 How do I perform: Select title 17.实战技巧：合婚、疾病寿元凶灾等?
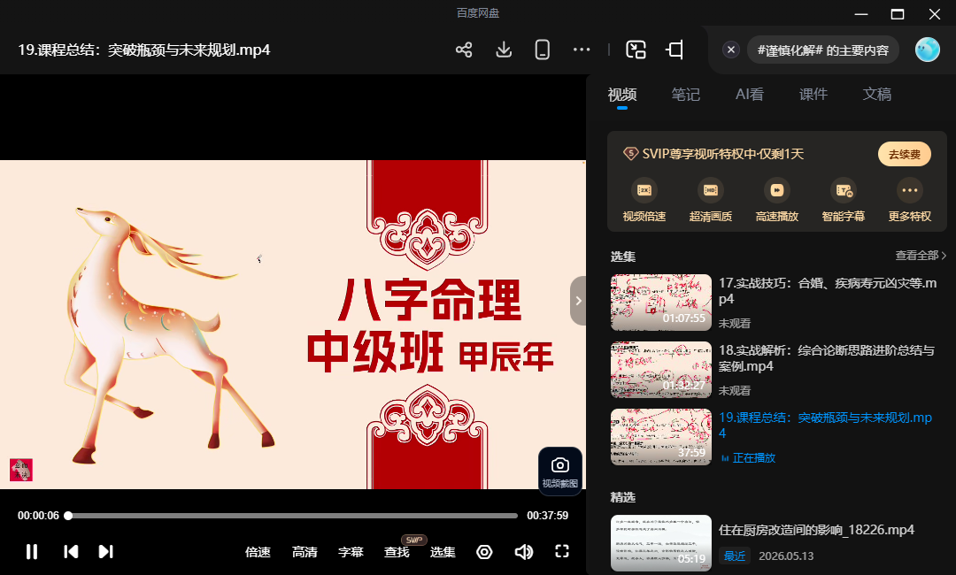[x=828, y=290]
